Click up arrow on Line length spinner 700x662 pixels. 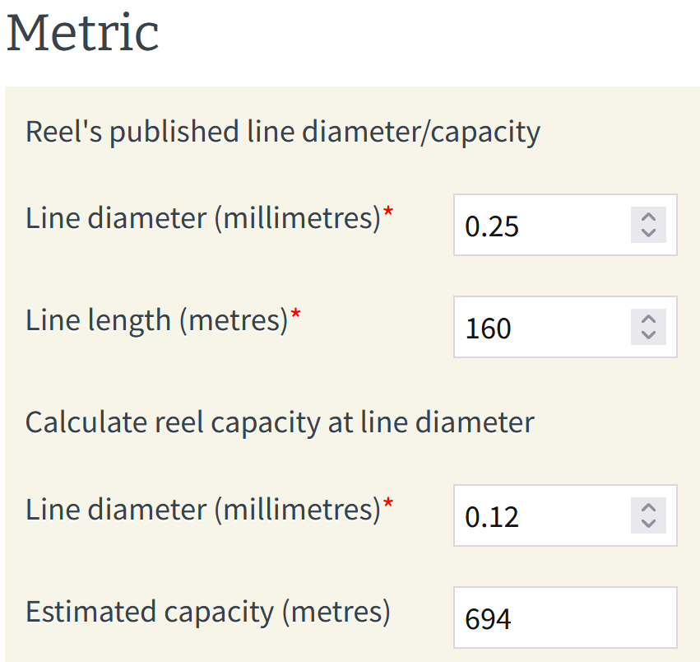(x=648, y=319)
